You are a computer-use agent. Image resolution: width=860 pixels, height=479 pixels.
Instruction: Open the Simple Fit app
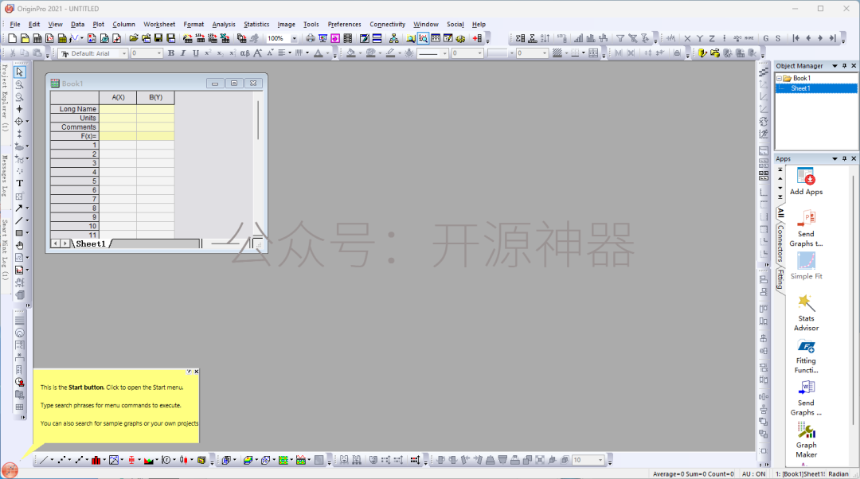(x=806, y=266)
